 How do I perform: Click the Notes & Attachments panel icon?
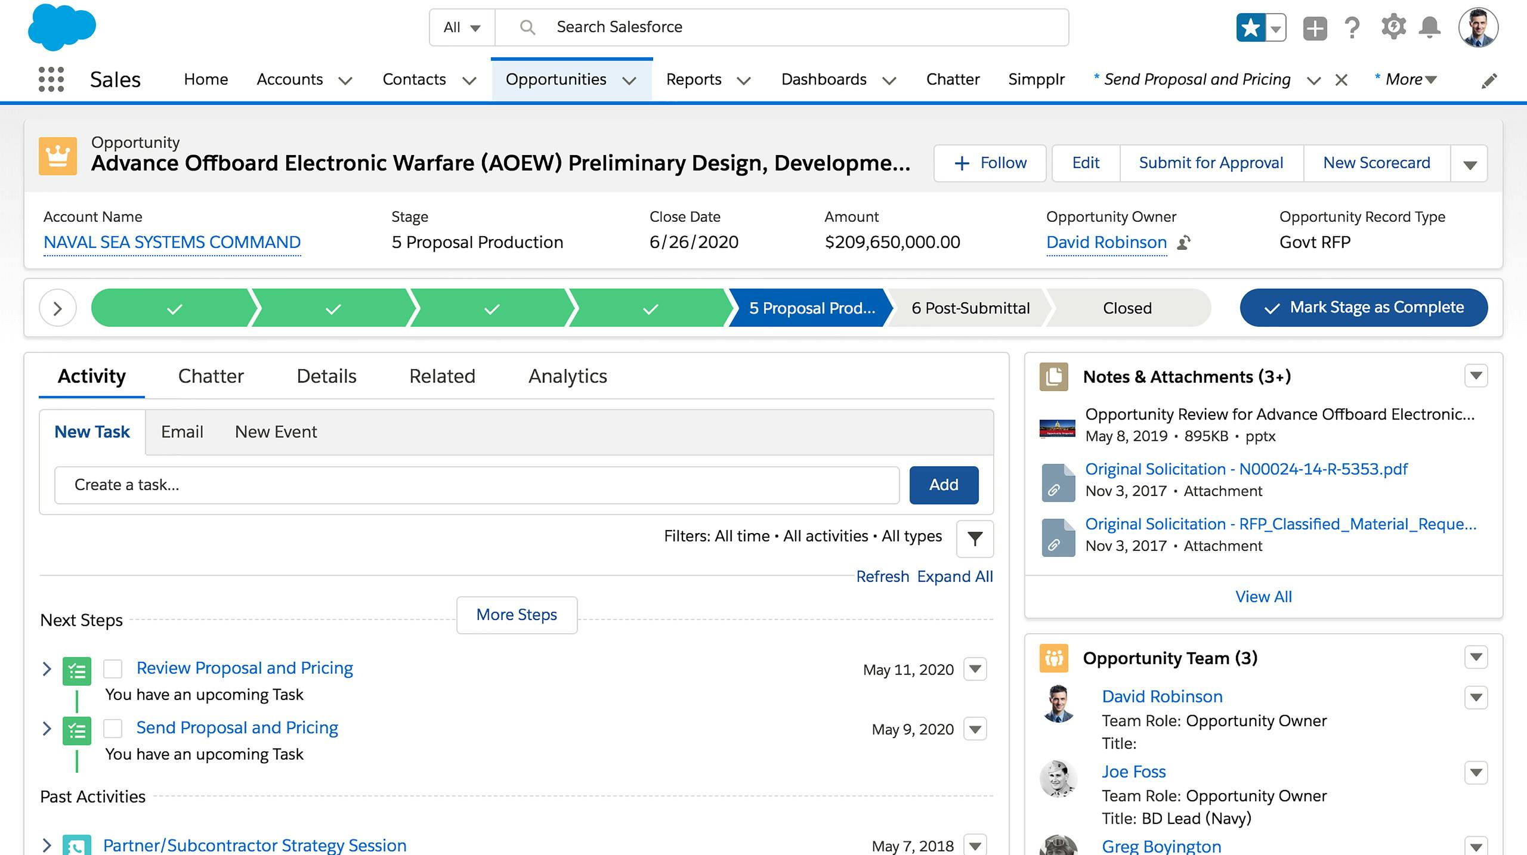coord(1054,377)
